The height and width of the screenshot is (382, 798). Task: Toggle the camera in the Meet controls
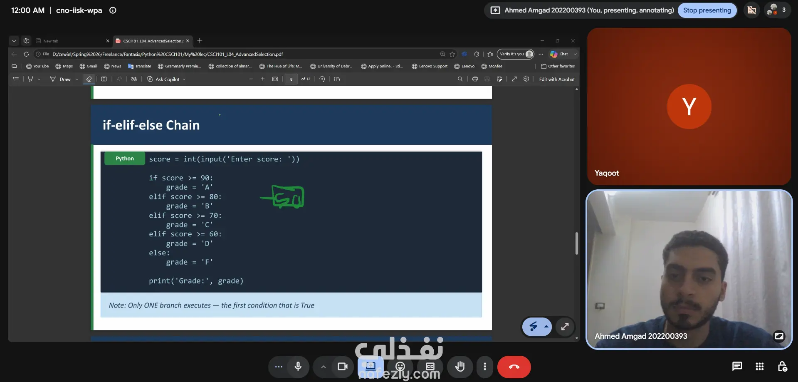point(343,367)
